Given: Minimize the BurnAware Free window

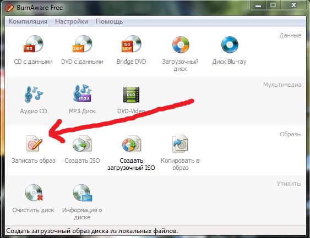Looking at the screenshot, I should 258,5.
